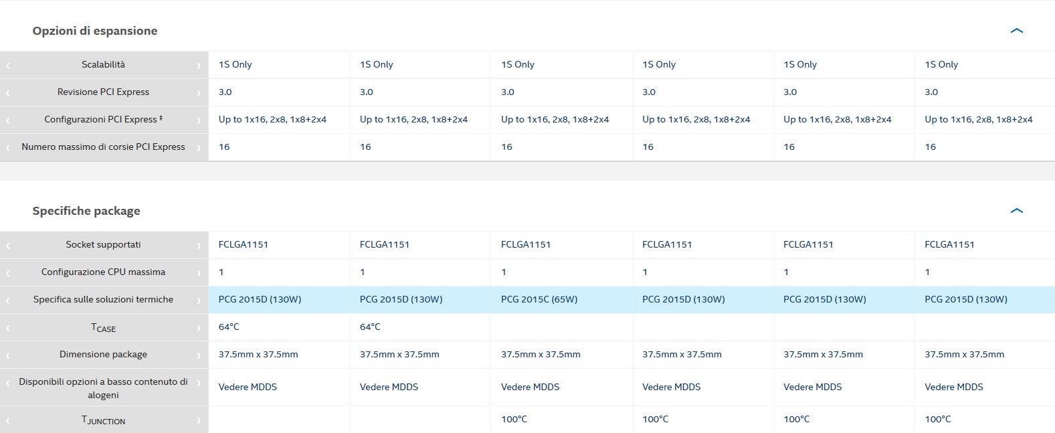Click the Disponibili opzioni a basso contenuto label
This screenshot has height=433, width=1055.
[x=103, y=388]
